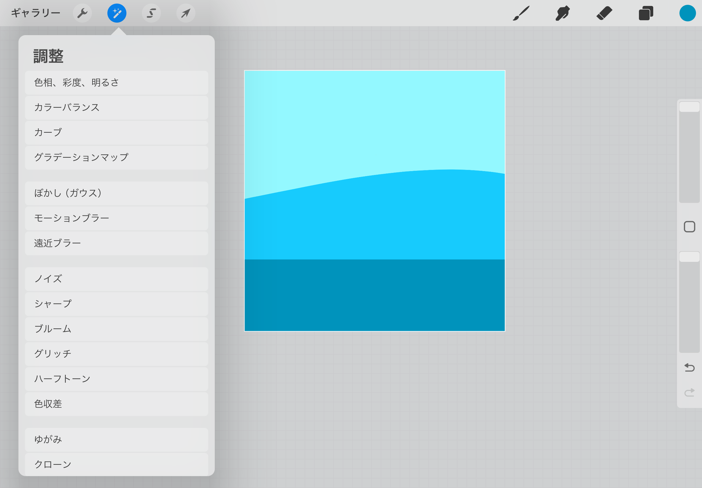
Task: Choose ぼかし（ガウス） adjustment
Action: click(x=116, y=193)
